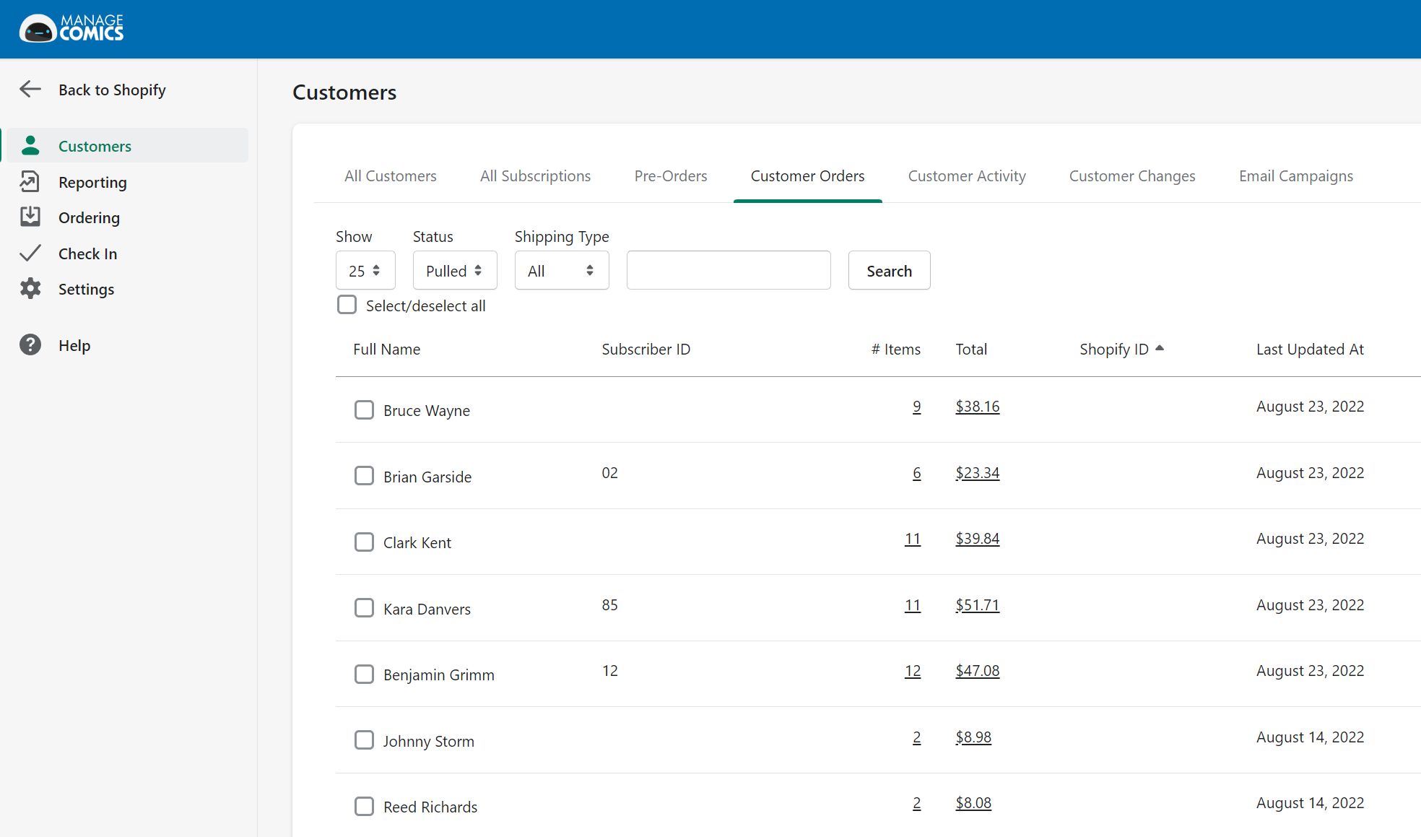The height and width of the screenshot is (837, 1421).
Task: Click the back arrow to Shopify
Action: [x=30, y=90]
